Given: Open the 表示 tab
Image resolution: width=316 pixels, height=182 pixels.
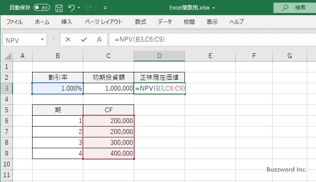Looking at the screenshot, I should (212, 22).
